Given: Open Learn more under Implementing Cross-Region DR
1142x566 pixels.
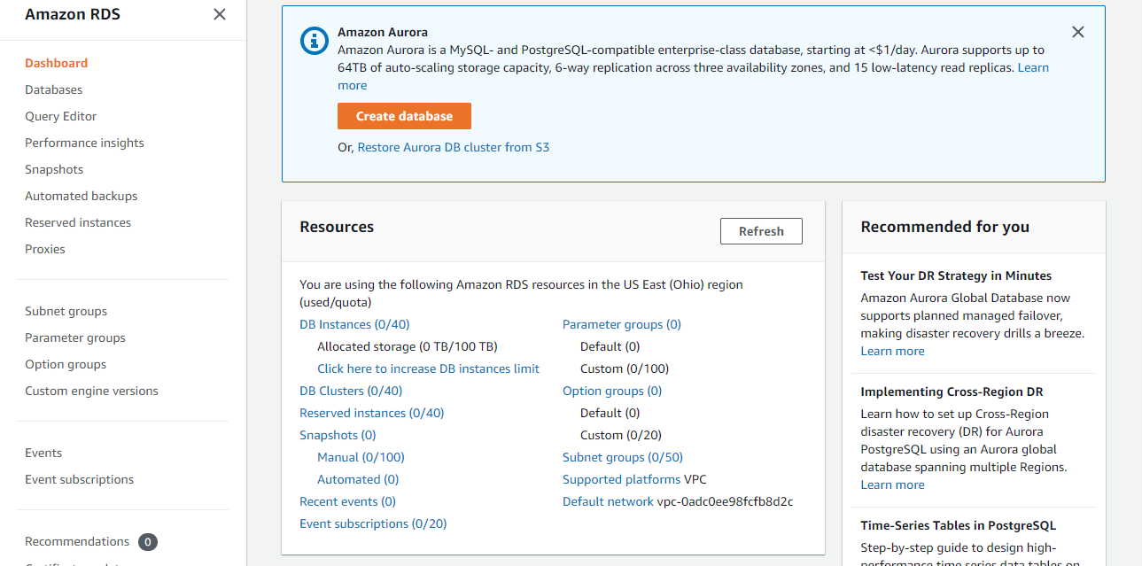Looking at the screenshot, I should [x=892, y=485].
